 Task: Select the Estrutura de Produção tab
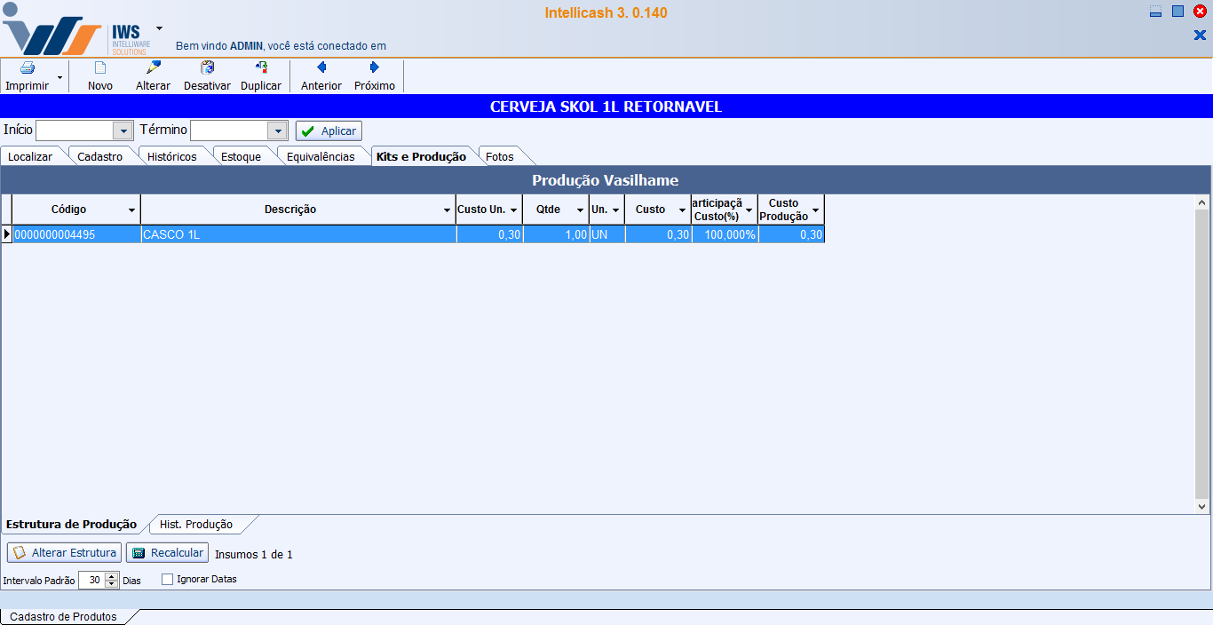coord(72,524)
